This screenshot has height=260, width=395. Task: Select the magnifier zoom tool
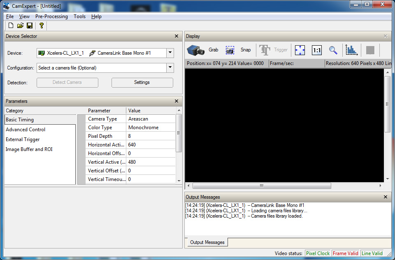pos(333,50)
